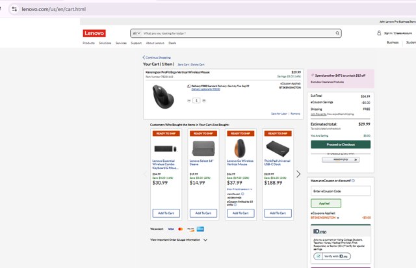416x268 pixels.
Task: Click the Lenovo Select 14" Sleeve image
Action: pyautogui.click(x=203, y=148)
